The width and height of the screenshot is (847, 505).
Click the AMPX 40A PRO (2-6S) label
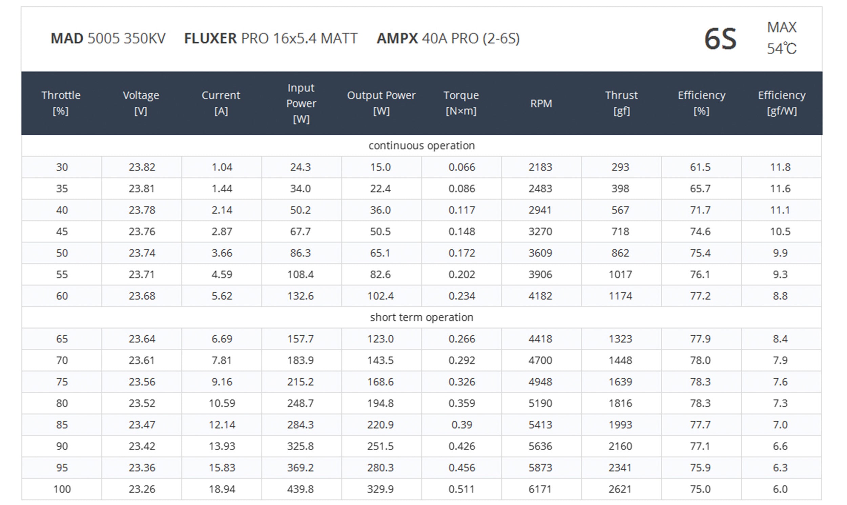tap(448, 39)
